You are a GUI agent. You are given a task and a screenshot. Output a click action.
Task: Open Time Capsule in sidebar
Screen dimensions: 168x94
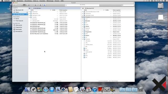click(19, 21)
